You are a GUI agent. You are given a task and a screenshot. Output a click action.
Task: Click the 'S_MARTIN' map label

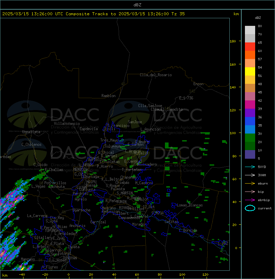pyautogui.click(x=125, y=193)
